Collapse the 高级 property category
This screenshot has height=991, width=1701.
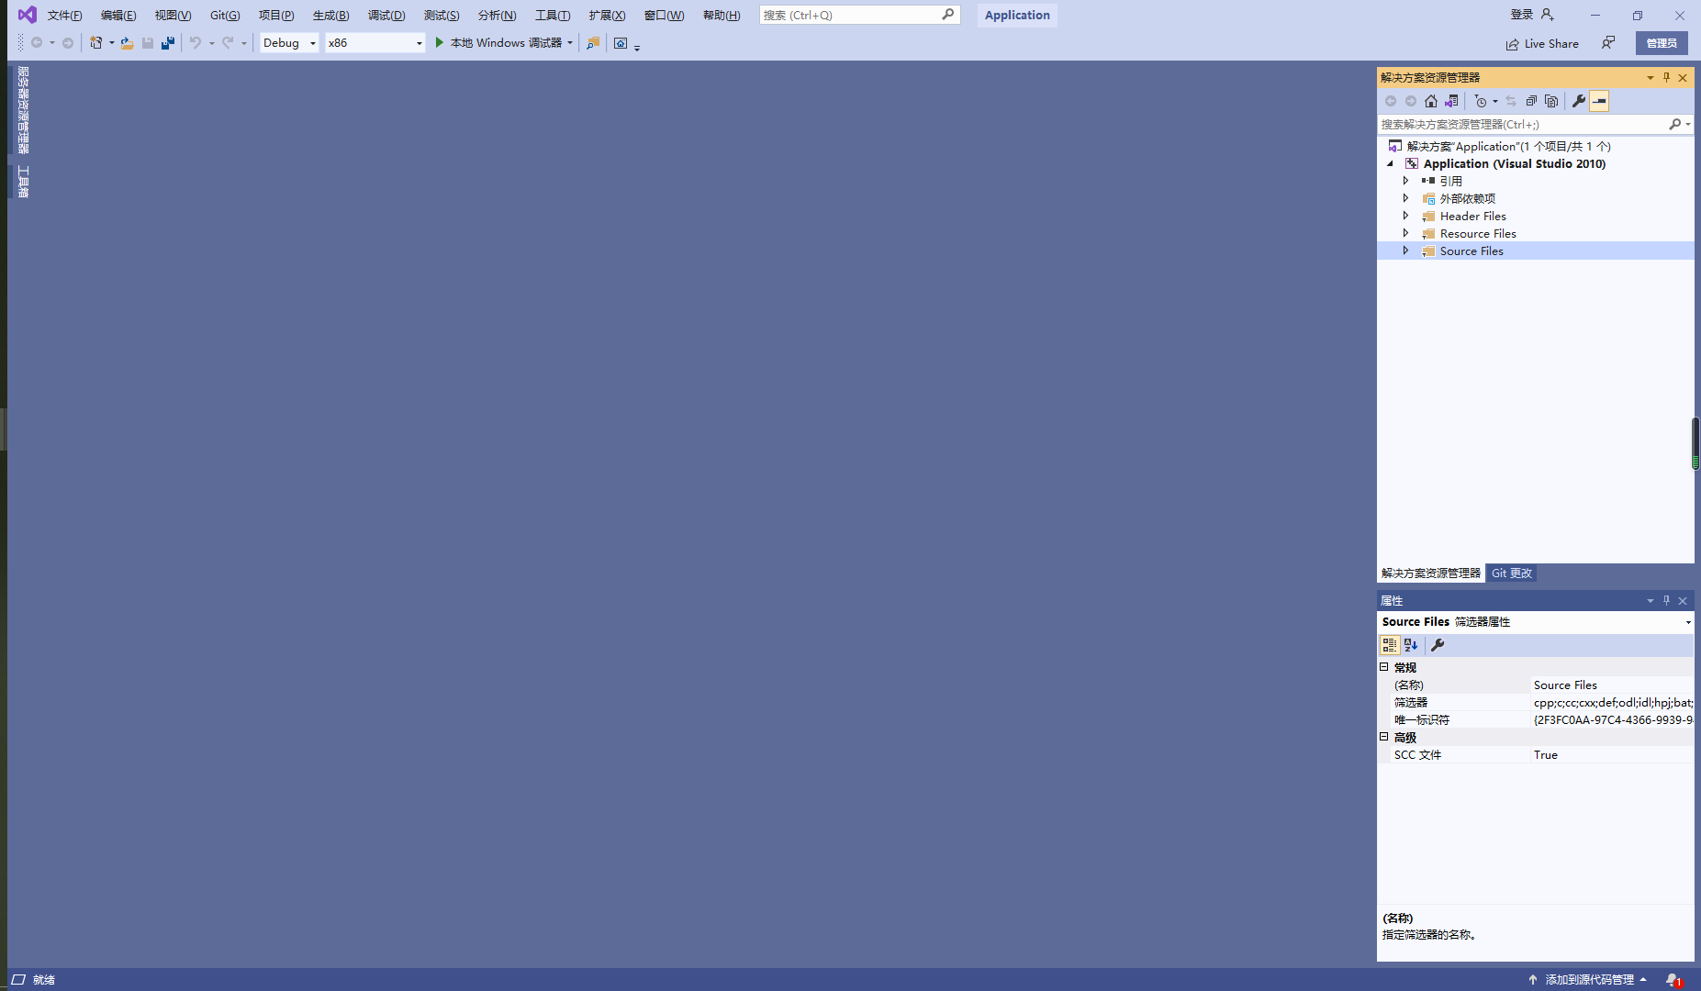click(x=1384, y=737)
